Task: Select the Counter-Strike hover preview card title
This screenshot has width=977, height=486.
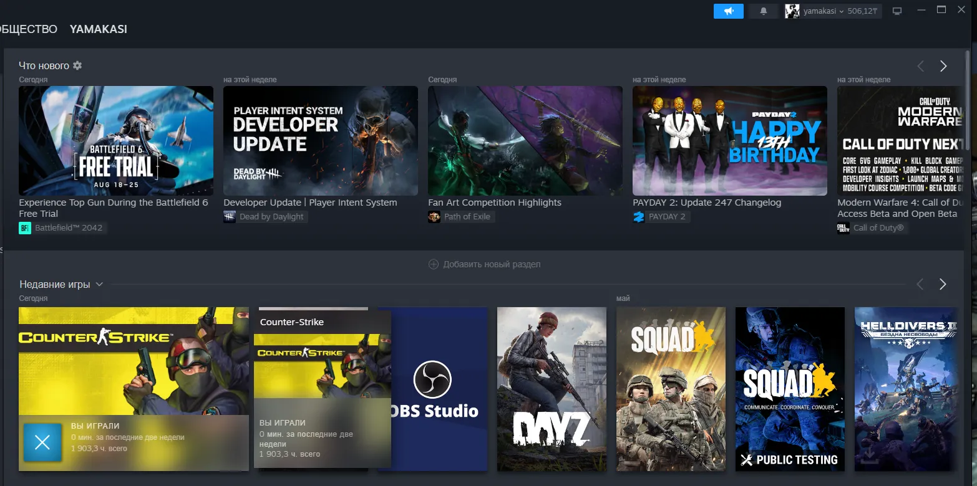Action: pos(292,322)
